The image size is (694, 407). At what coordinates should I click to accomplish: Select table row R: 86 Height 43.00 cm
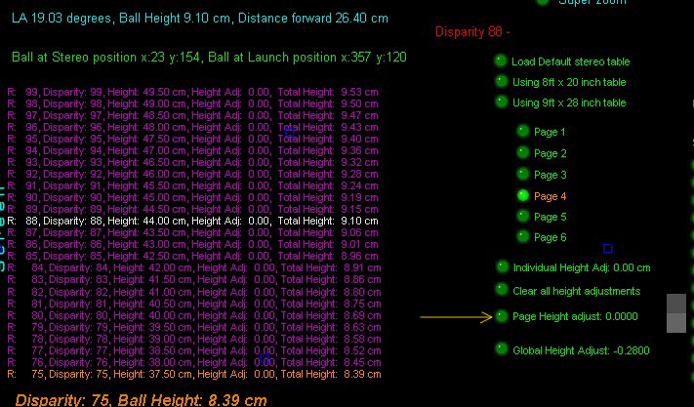point(193,244)
